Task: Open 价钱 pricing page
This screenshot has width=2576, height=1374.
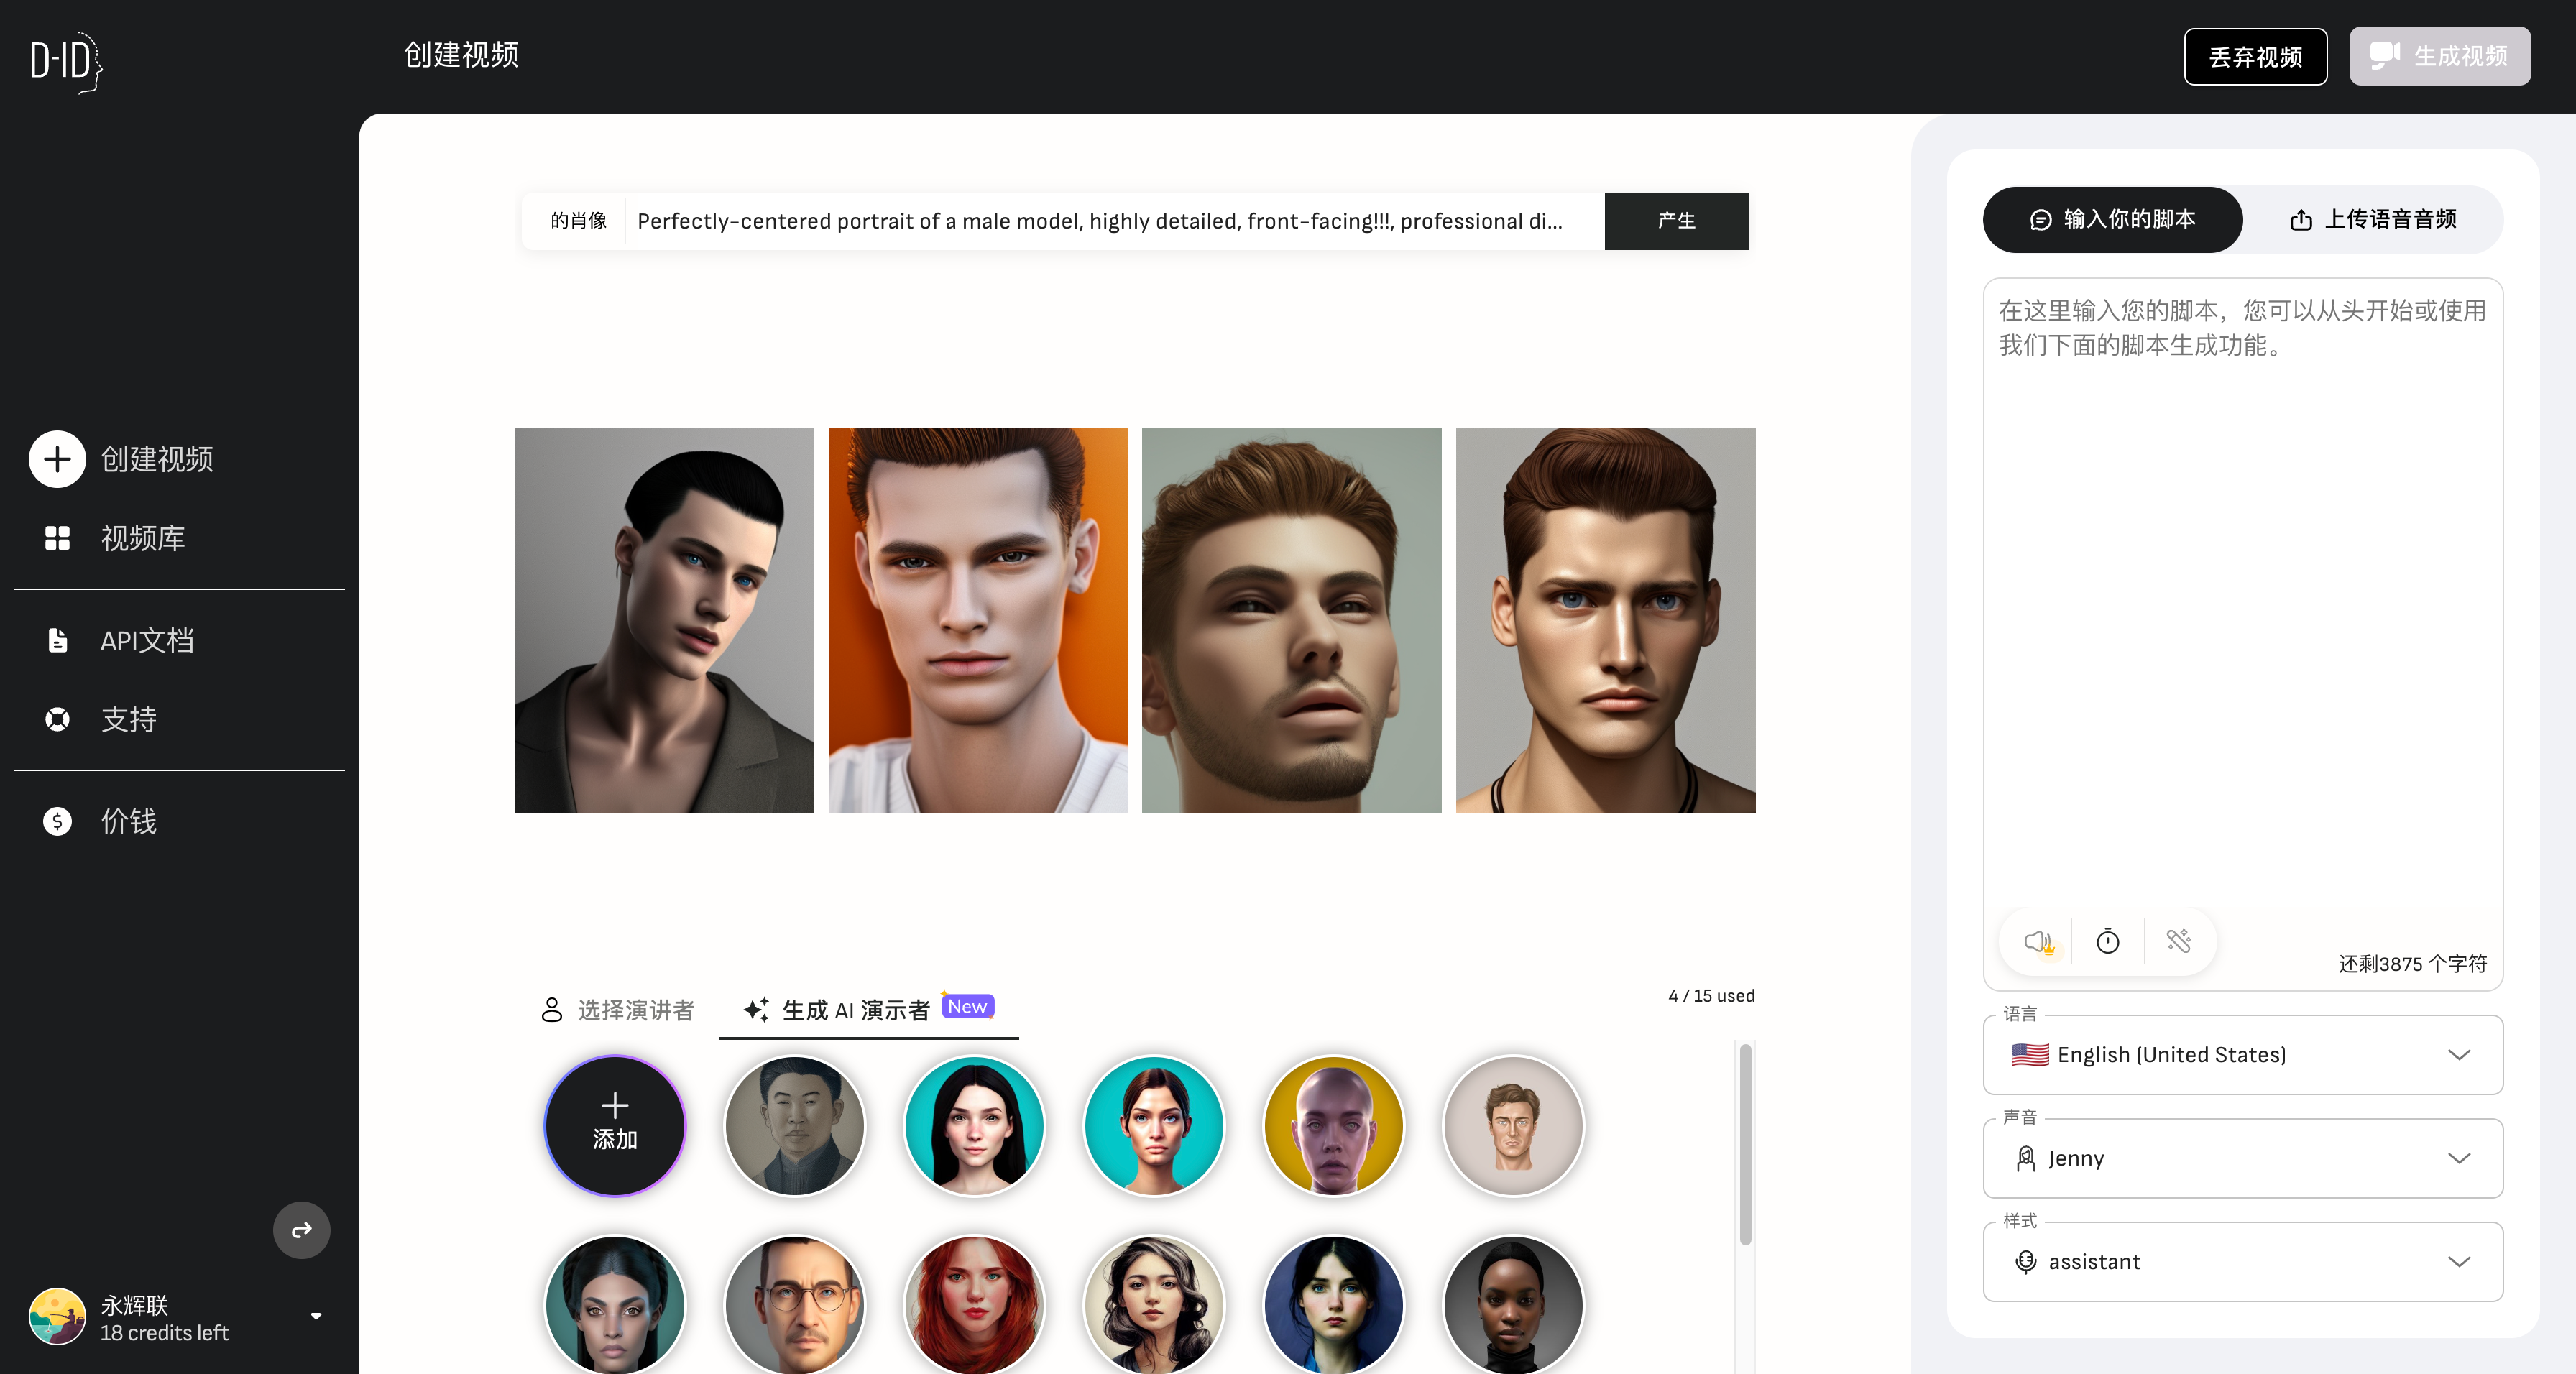Action: click(128, 821)
